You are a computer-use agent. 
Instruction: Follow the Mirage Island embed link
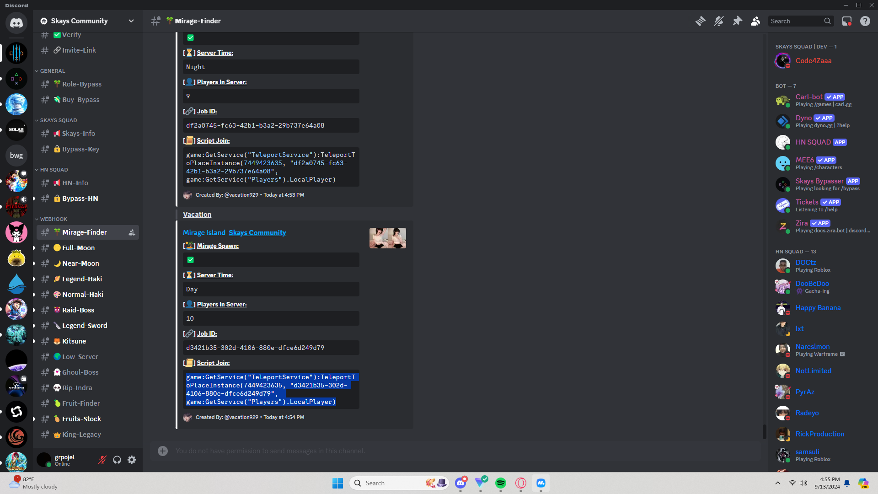tap(204, 233)
